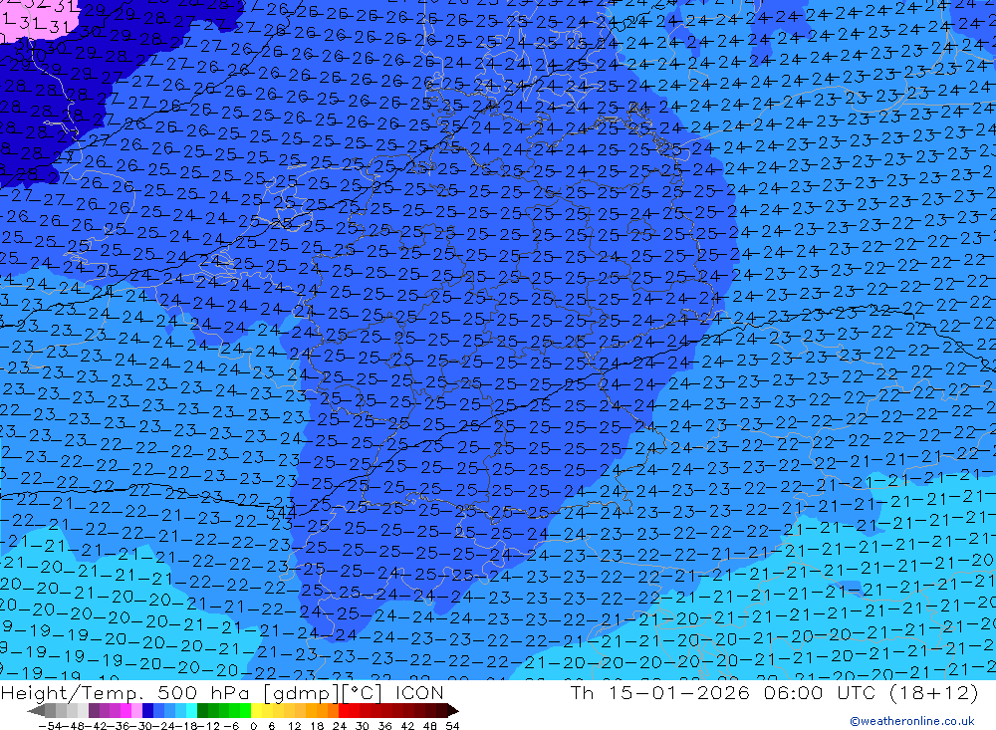
Task: Click the '54' legend scale label at right end
Action: coord(452,726)
